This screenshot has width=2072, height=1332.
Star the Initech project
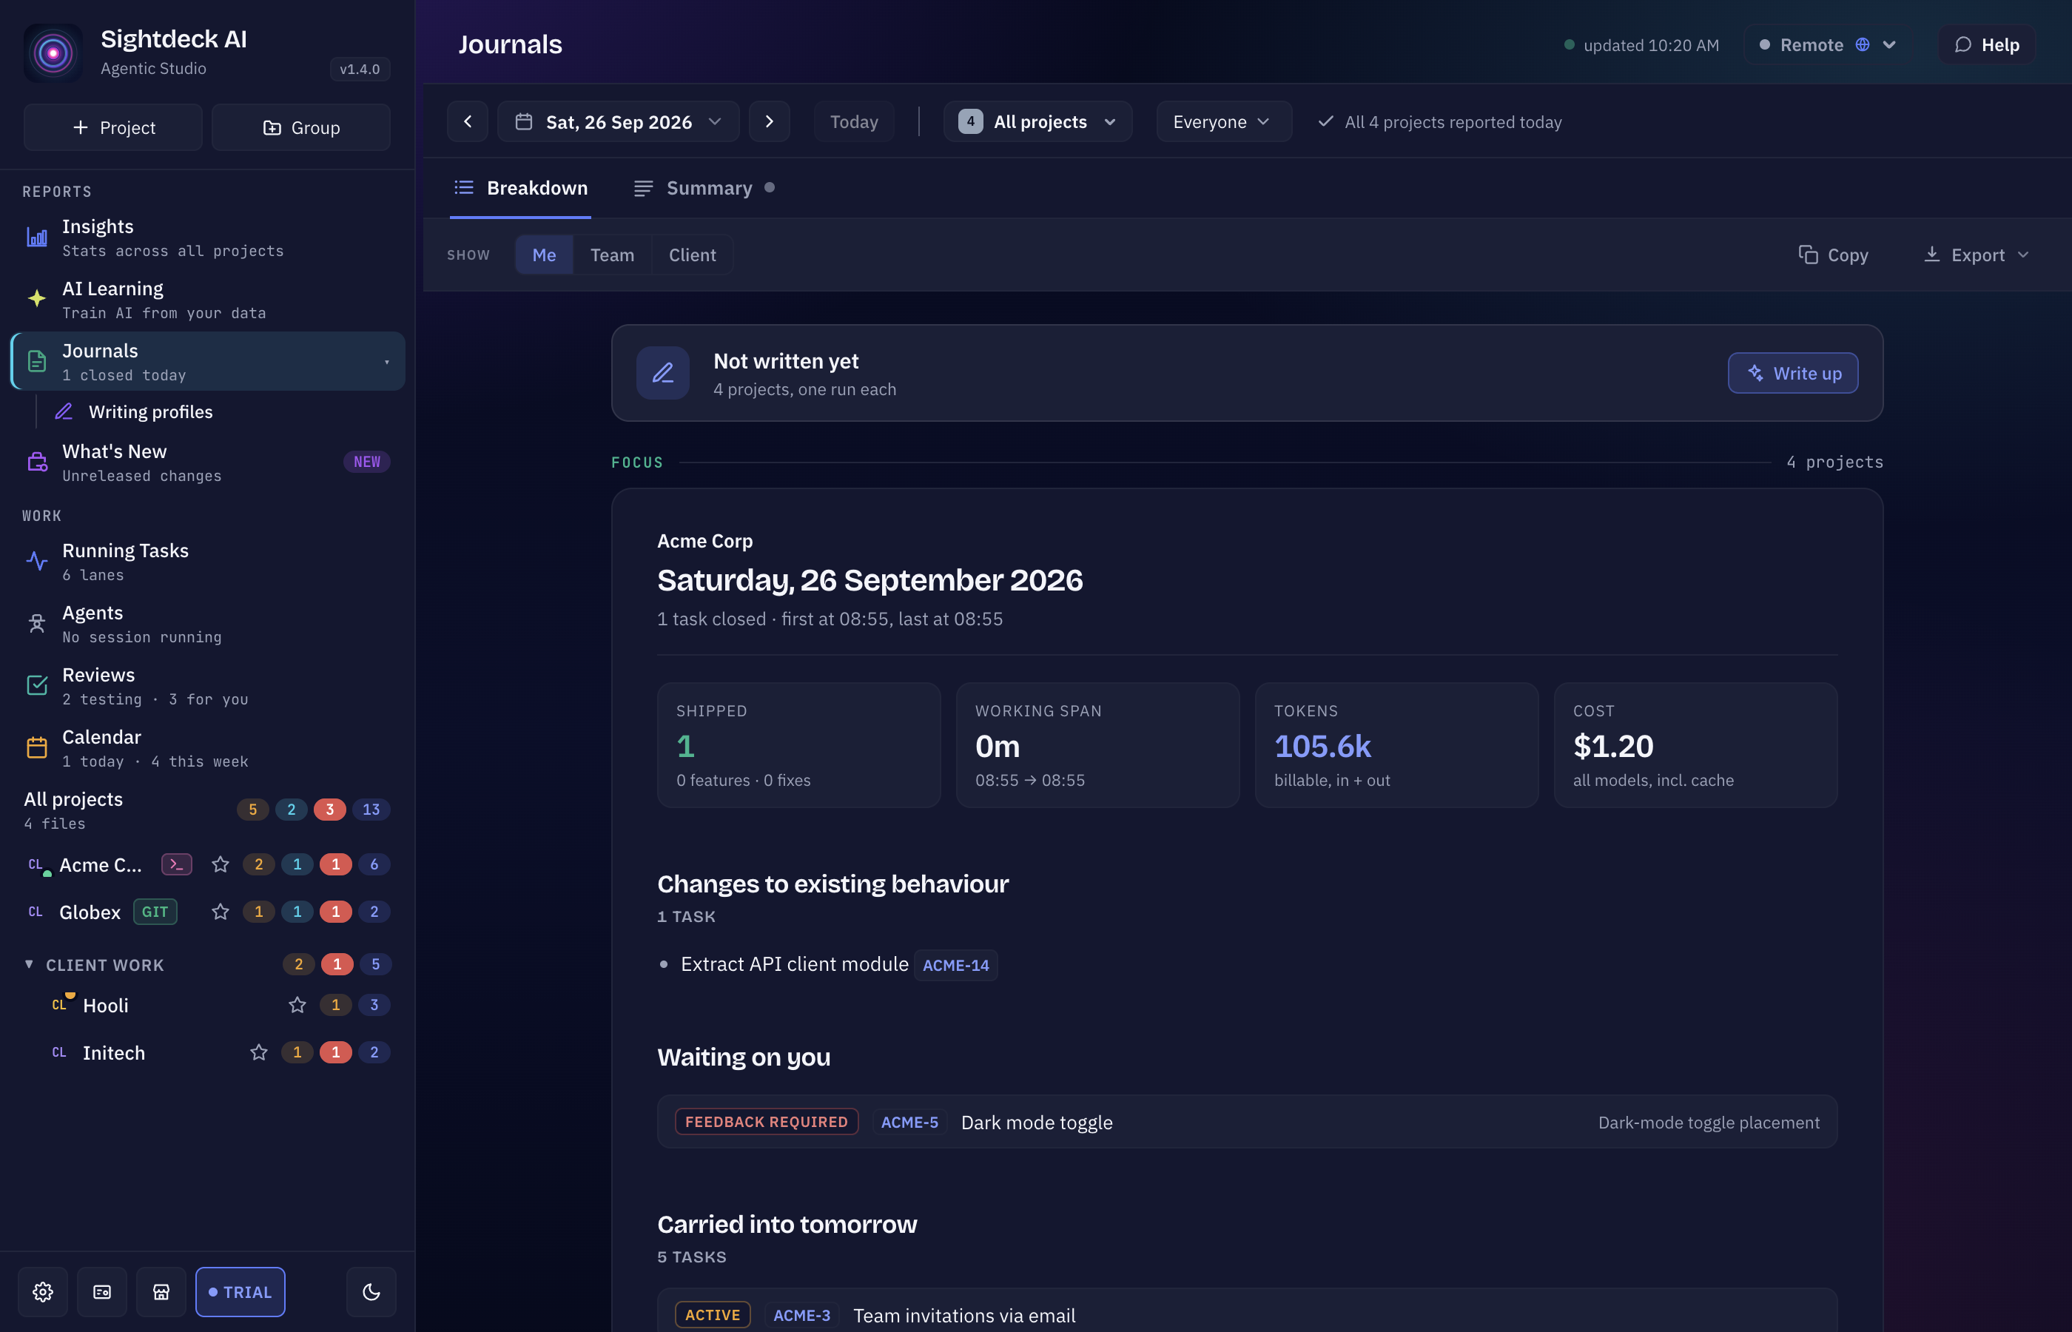[258, 1052]
